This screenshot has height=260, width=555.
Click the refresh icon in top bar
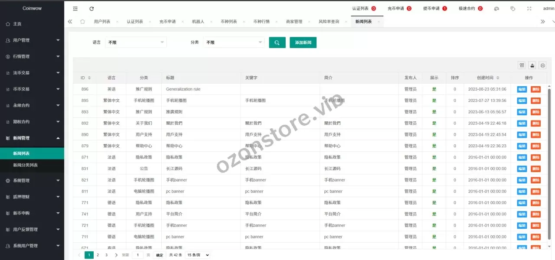pos(91,9)
